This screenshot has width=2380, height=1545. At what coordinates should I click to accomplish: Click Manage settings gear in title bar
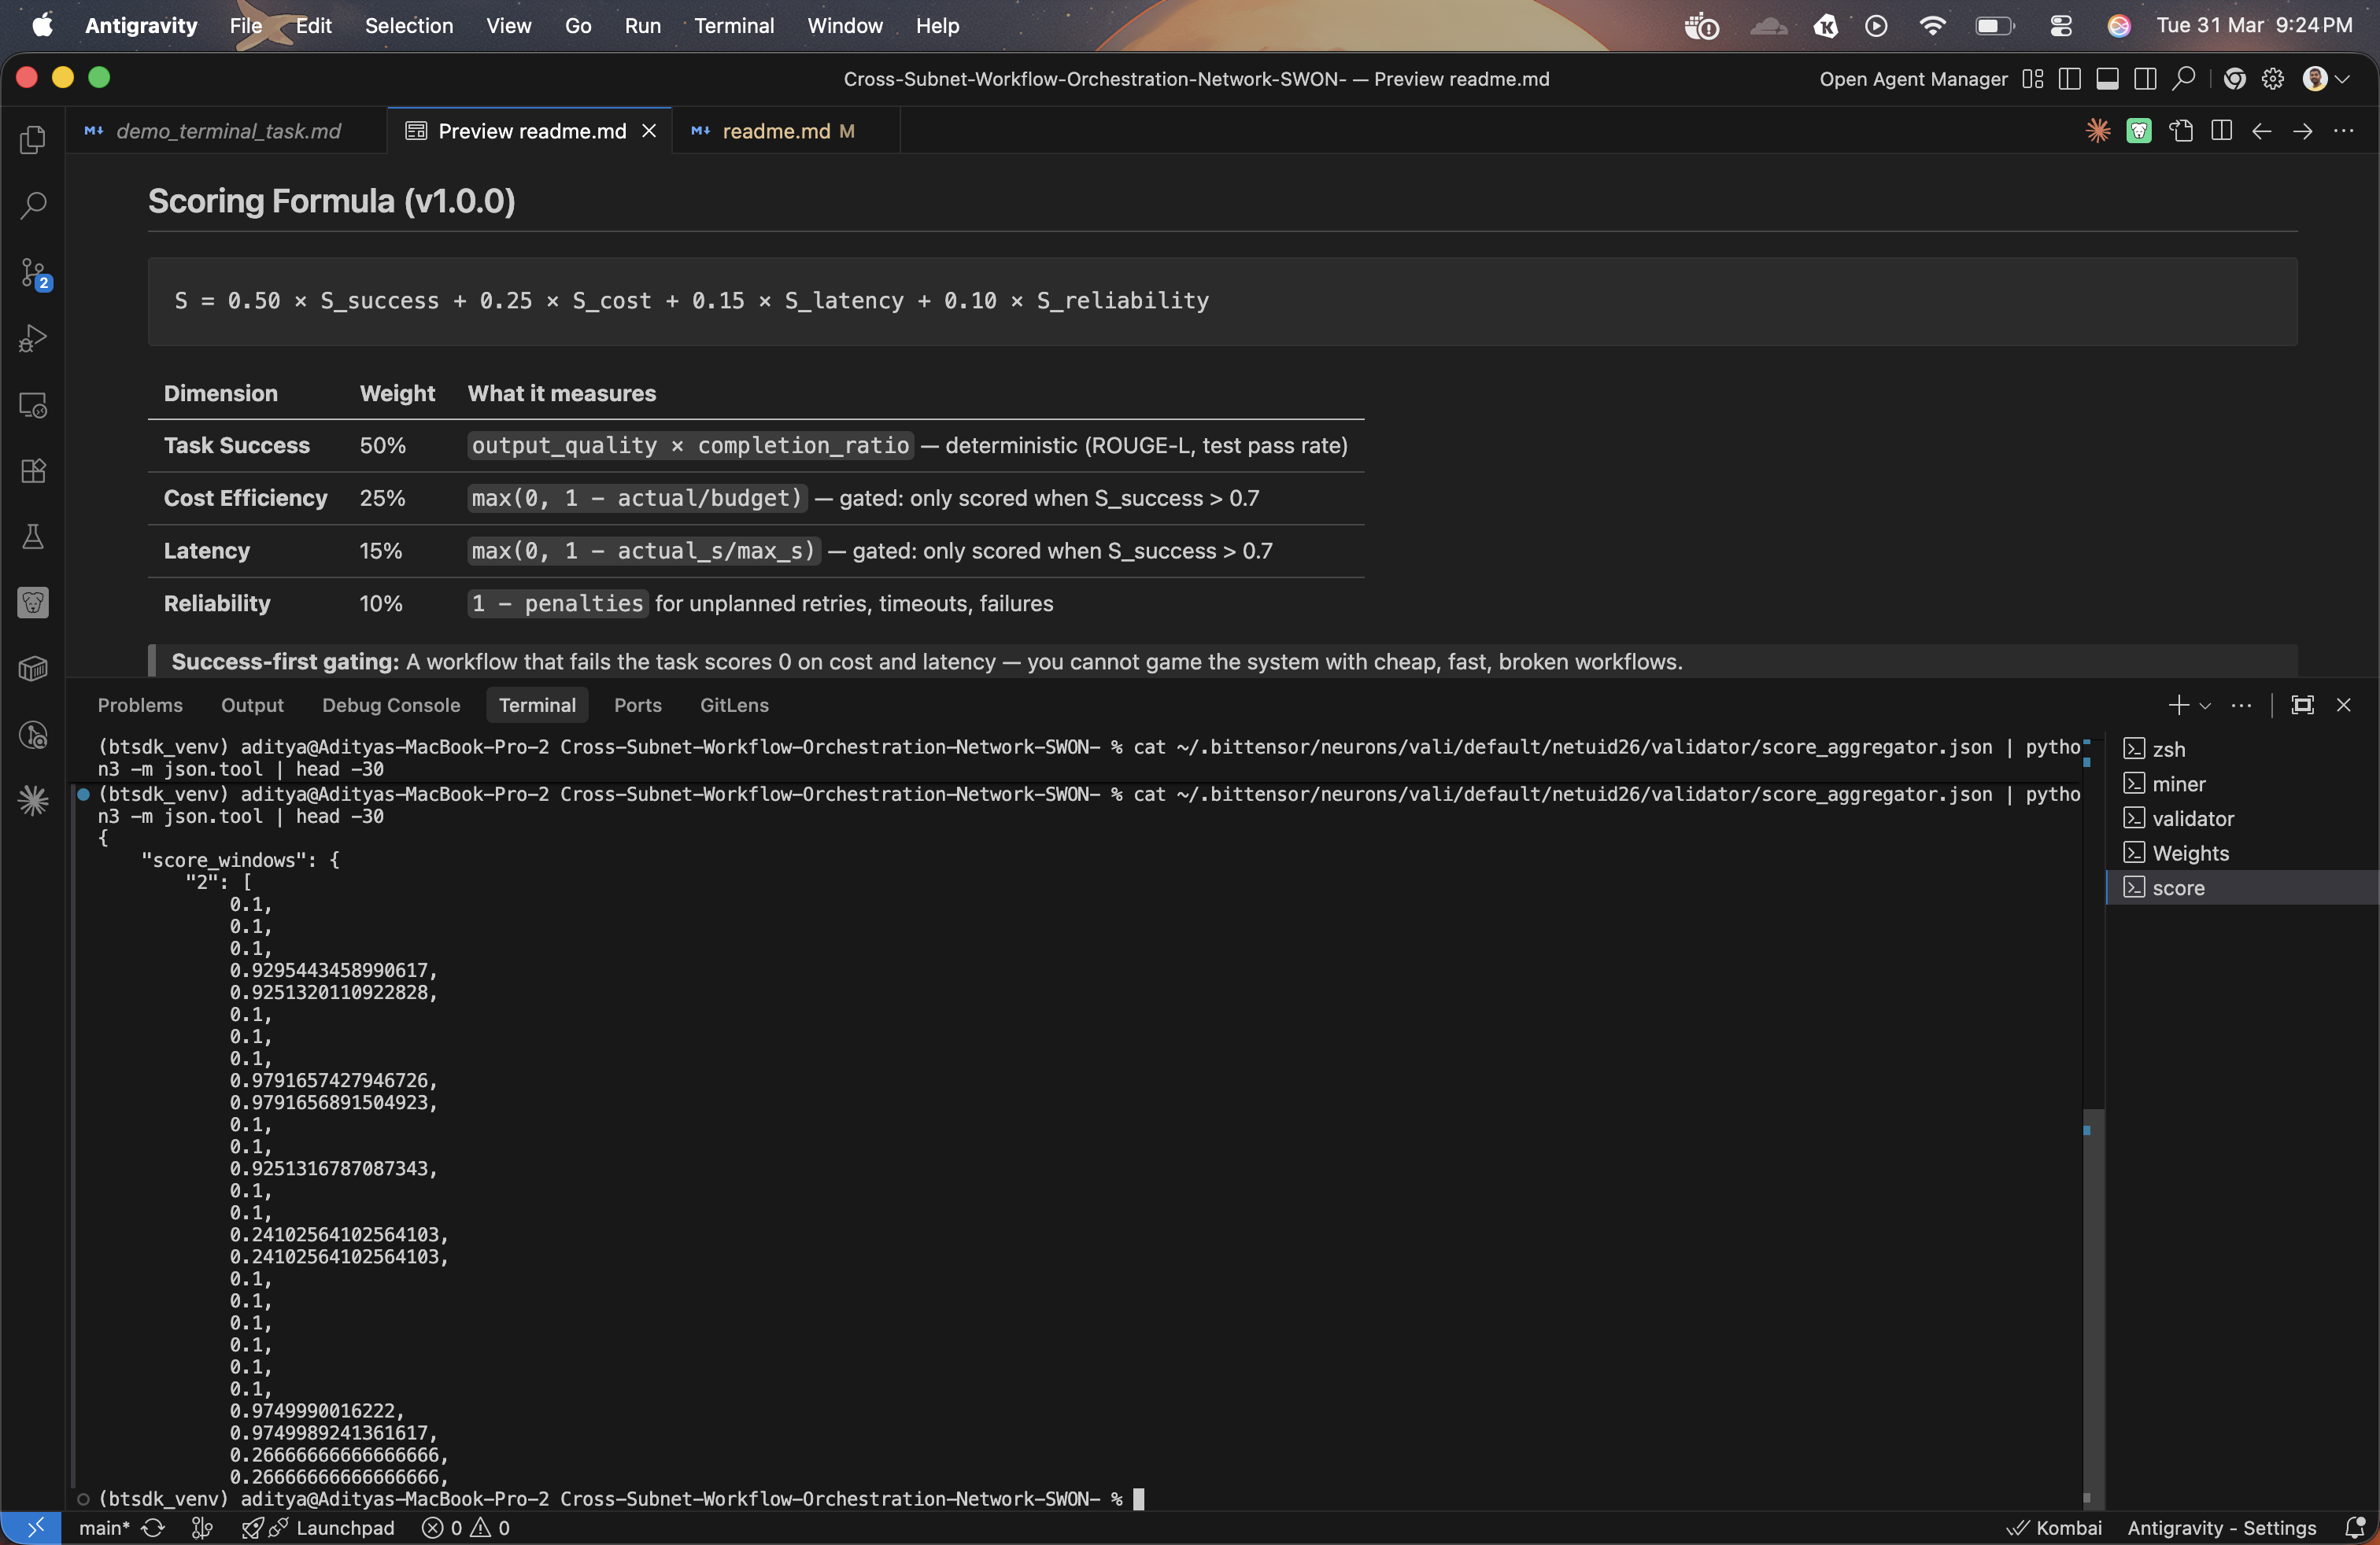pyautogui.click(x=2272, y=79)
